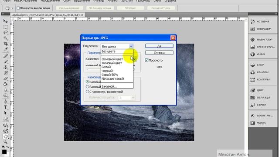Select the History Brush tool
279x157 pixels.
click(6, 73)
